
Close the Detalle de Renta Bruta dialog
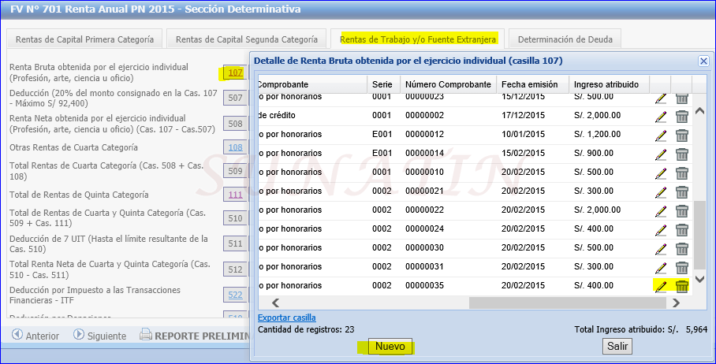(x=703, y=61)
